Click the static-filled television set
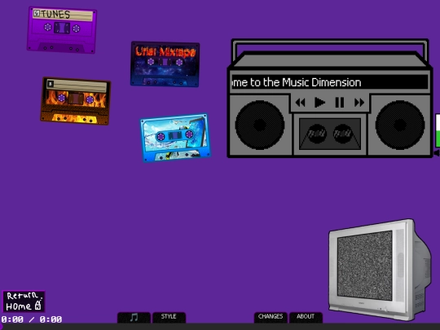 tap(380, 270)
